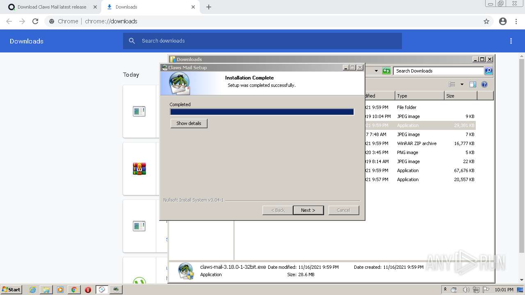Click green refresh button in Explorer address bar
Screen dimensions: 525x295
386,71
